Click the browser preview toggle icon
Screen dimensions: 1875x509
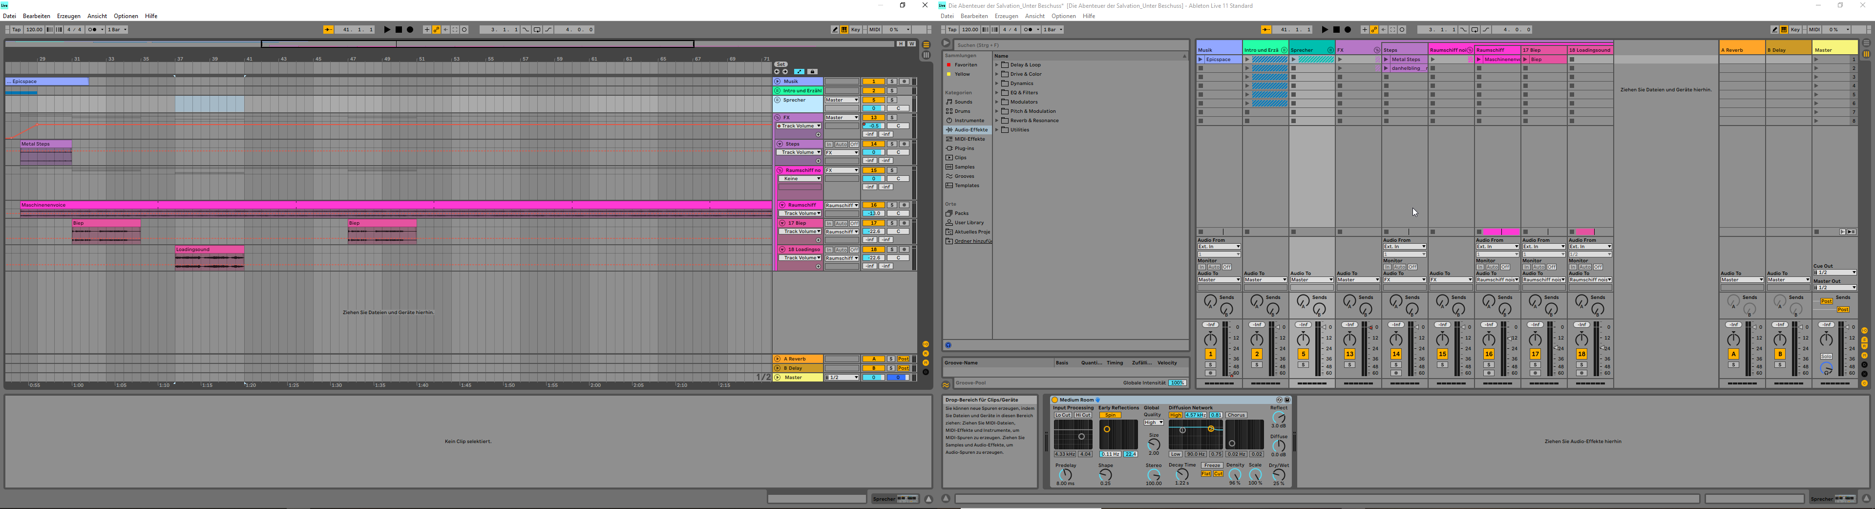click(948, 345)
